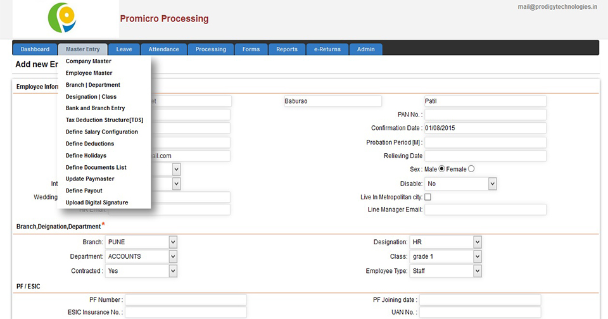Screen dimensions: 608x319
Task: Open Define Holidays menu item
Action: click(85, 156)
